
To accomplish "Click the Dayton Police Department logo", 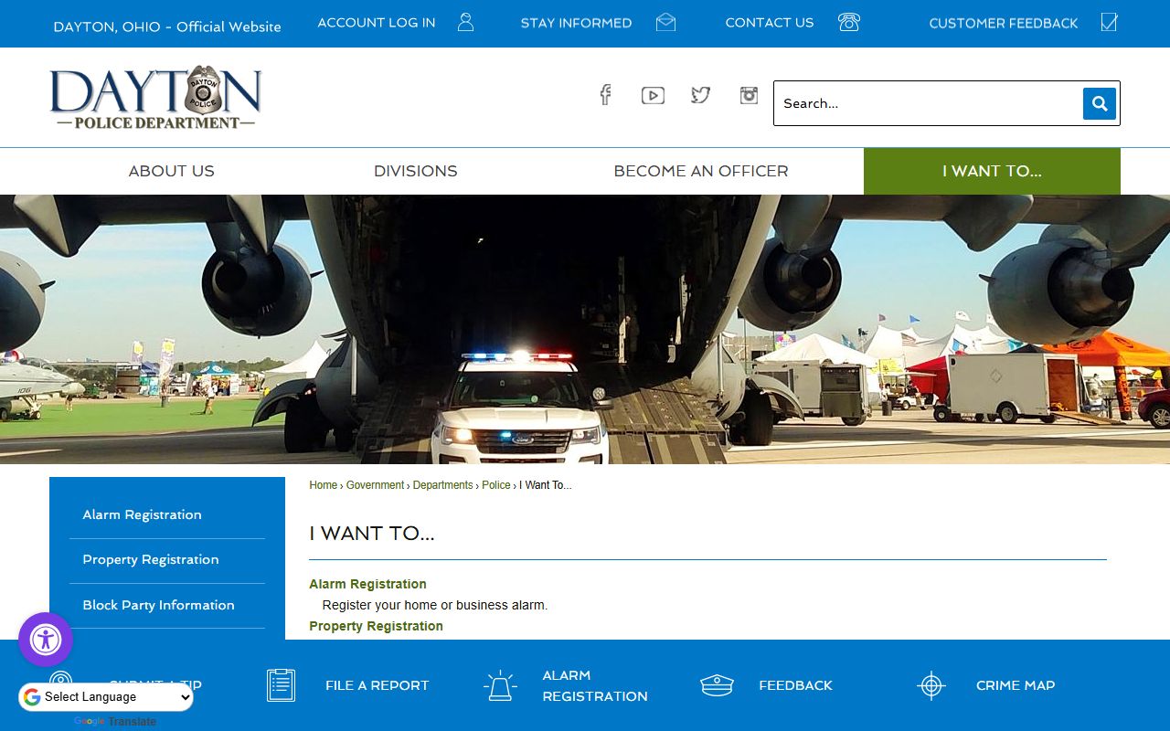I will [155, 97].
